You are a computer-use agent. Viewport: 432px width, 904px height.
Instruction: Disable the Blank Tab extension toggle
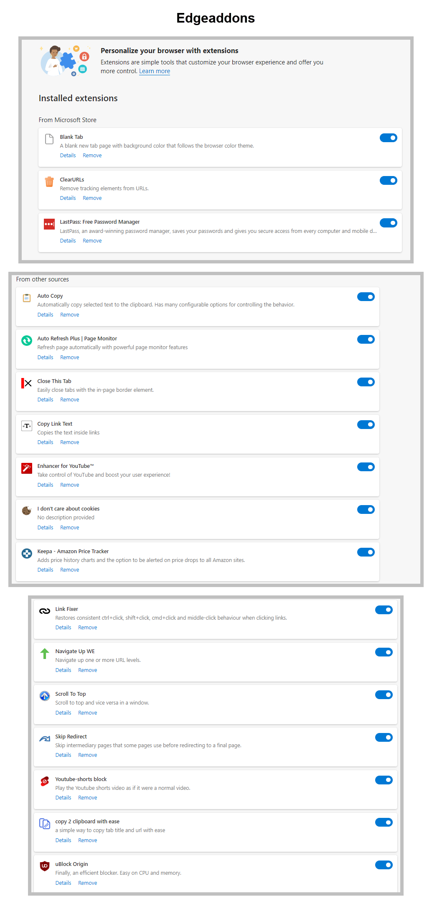388,138
